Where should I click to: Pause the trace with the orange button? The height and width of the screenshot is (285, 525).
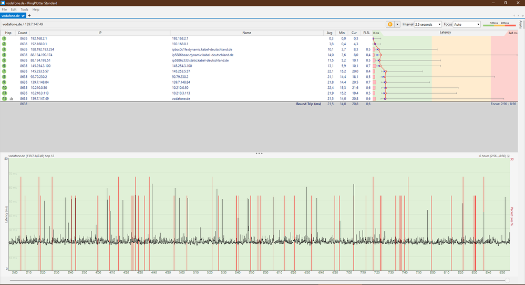coord(390,24)
